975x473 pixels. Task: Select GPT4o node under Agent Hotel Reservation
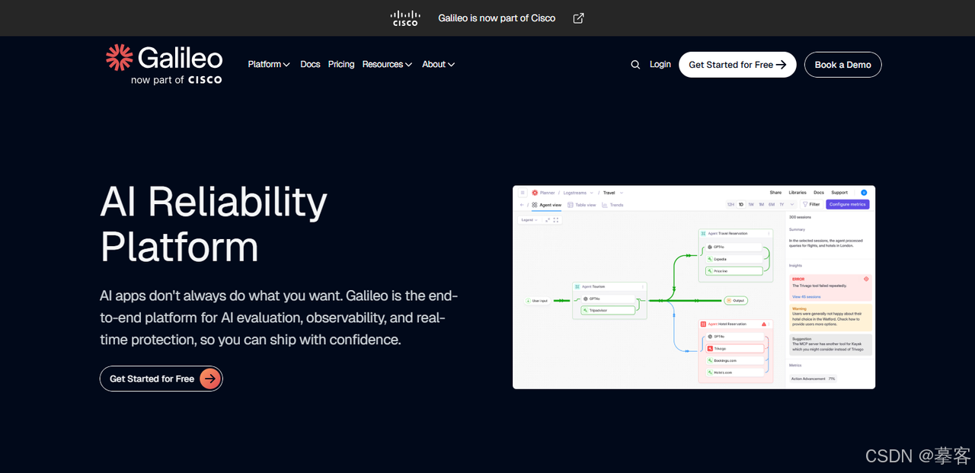[734, 337]
